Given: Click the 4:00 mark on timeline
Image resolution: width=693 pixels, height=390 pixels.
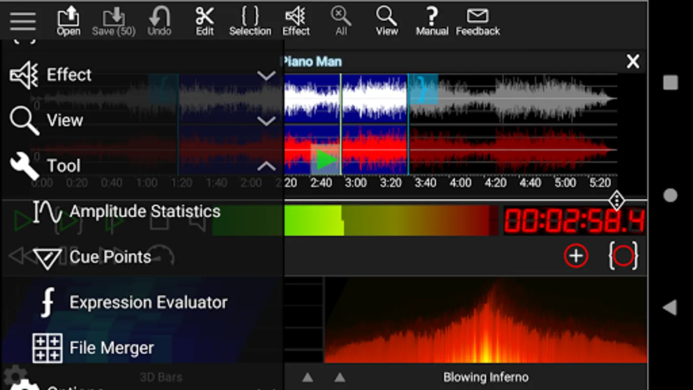Looking at the screenshot, I should click(460, 183).
